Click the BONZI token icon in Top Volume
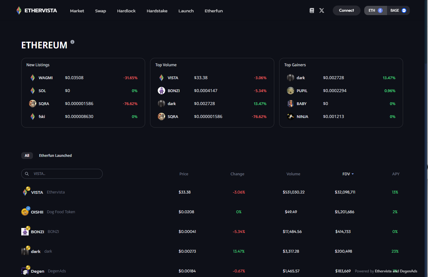Viewport: 428px width, 277px height. (x=161, y=91)
